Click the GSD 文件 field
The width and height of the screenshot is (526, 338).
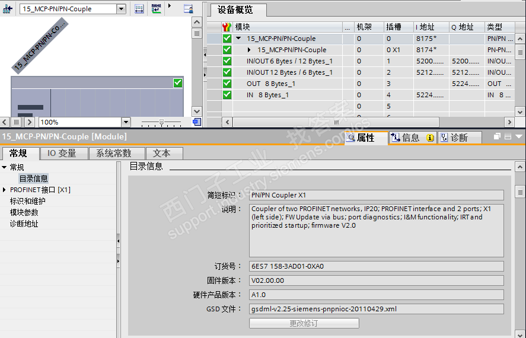[377, 309]
